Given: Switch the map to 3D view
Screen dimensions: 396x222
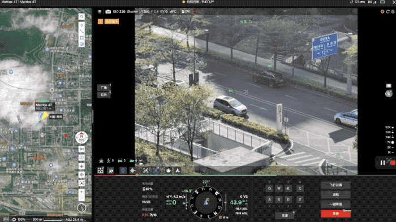Looking at the screenshot, I should tap(81, 149).
